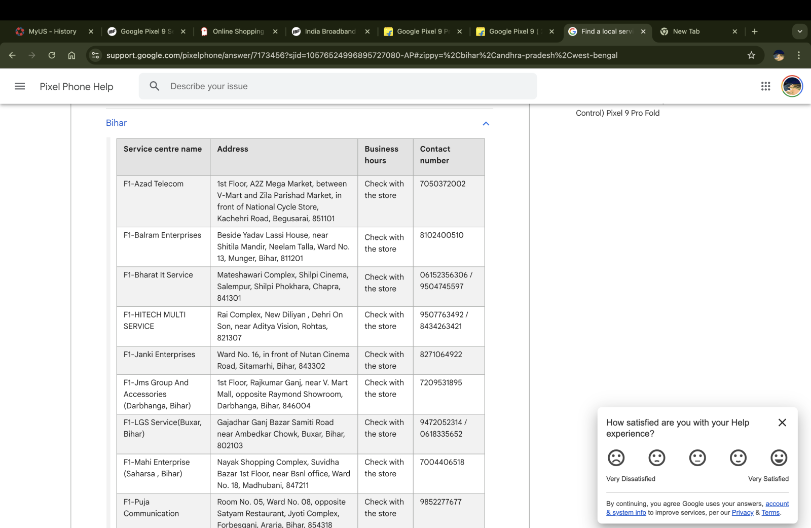Viewport: 811px width, 528px height.
Task: Click the Pixel Phone Help title
Action: [77, 87]
